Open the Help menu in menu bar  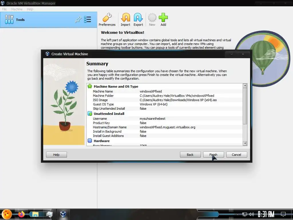coord(30,9)
